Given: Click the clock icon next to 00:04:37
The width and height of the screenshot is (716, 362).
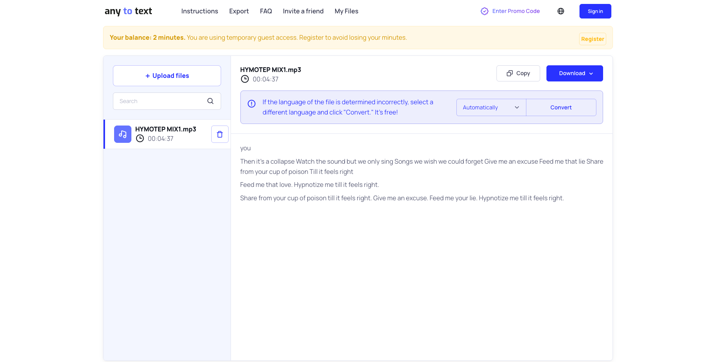Looking at the screenshot, I should point(245,79).
